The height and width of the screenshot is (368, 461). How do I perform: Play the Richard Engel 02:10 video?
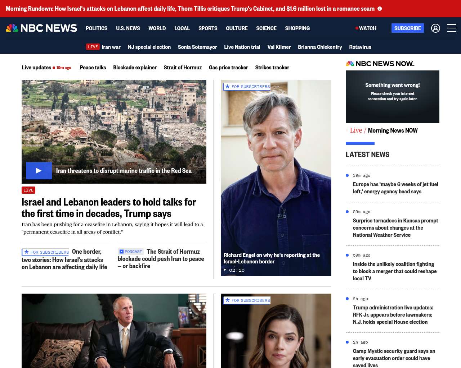point(225,270)
